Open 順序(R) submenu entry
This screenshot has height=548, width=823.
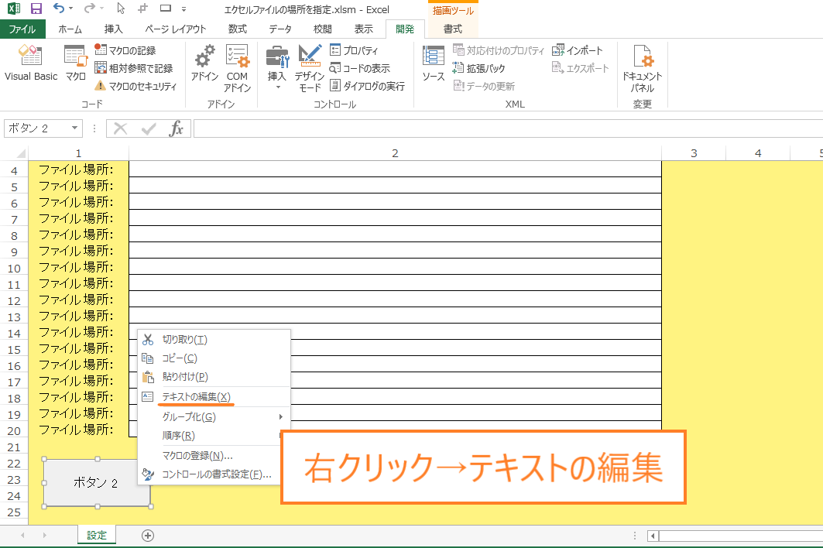click(x=210, y=436)
